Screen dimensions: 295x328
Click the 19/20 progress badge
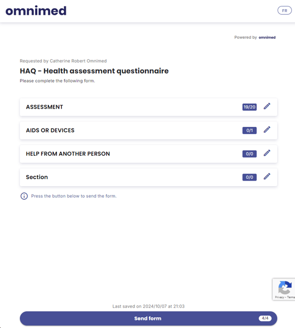[250, 107]
